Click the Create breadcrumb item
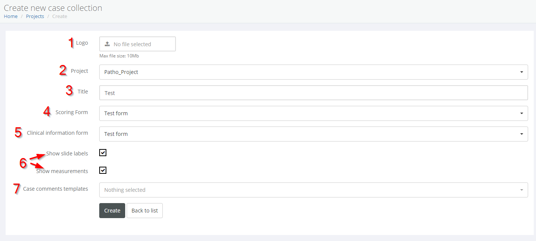 tap(60, 17)
